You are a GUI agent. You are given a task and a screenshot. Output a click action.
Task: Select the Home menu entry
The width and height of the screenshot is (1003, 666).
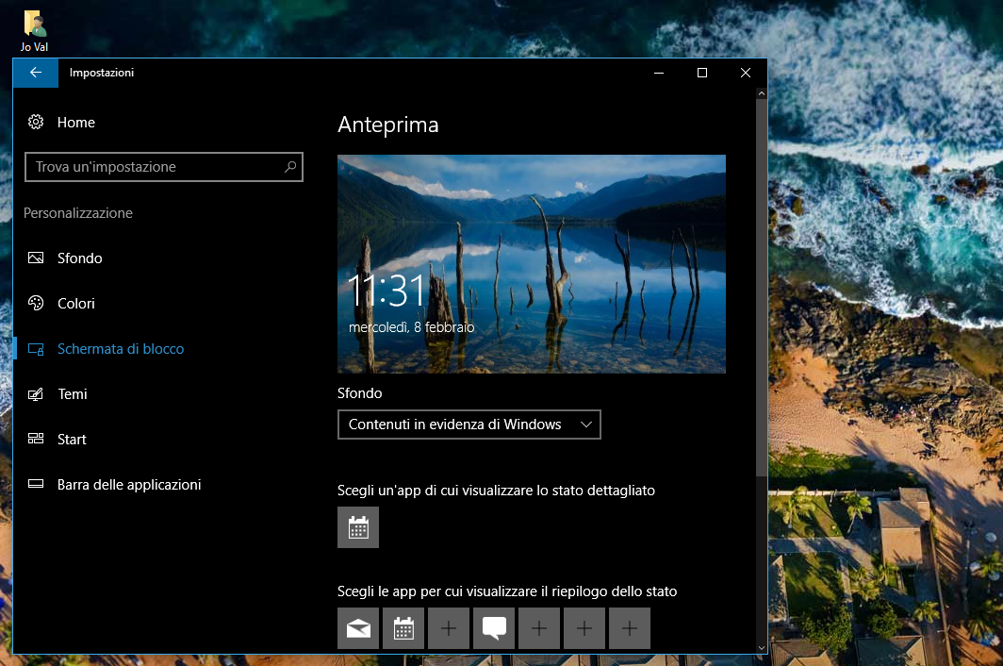click(75, 122)
